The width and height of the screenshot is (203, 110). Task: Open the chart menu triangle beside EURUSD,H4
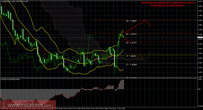coord(1,2)
